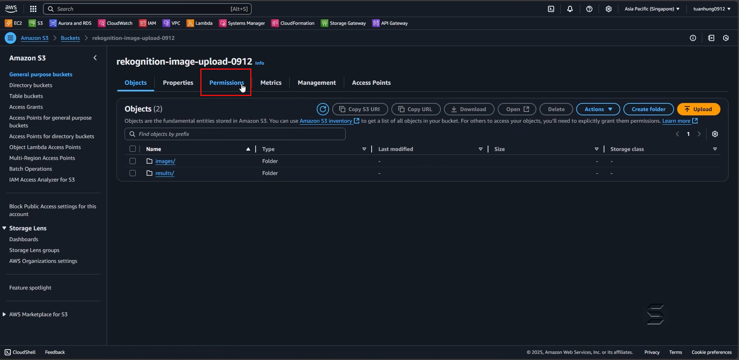Open table preferences gear icon
This screenshot has height=360, width=739.
[715, 134]
